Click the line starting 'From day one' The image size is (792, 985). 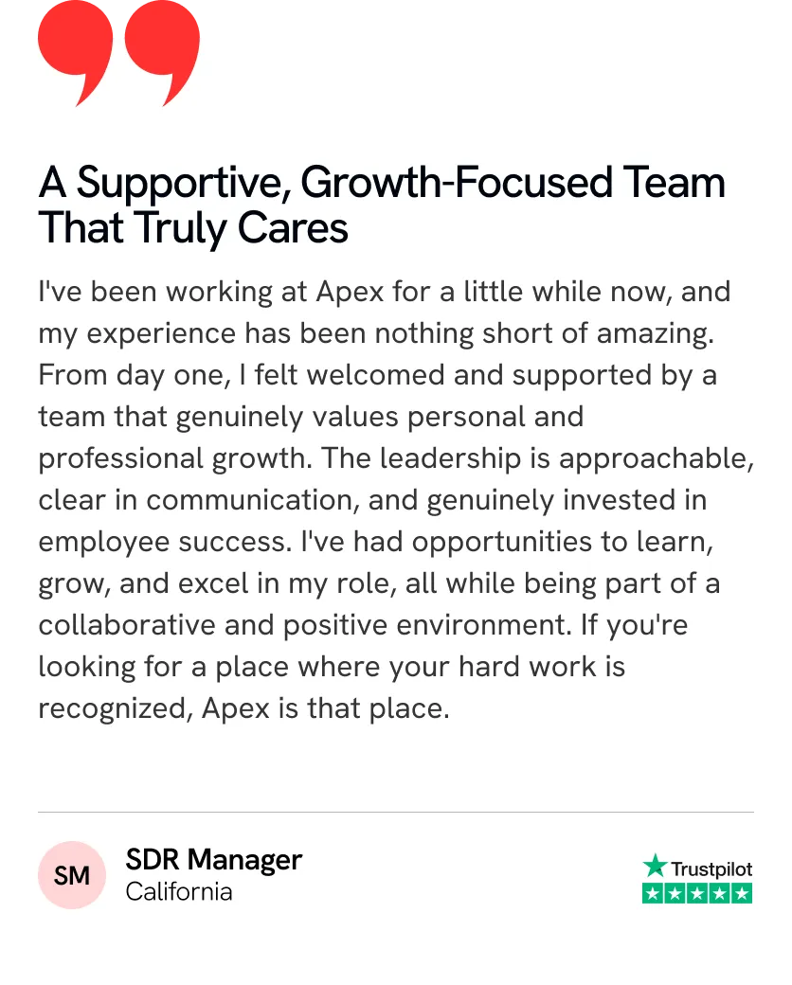click(x=378, y=376)
